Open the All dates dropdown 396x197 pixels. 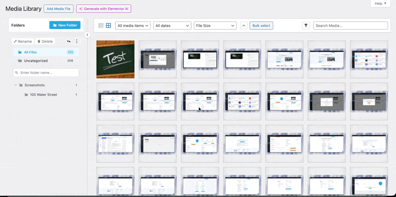[172, 26]
